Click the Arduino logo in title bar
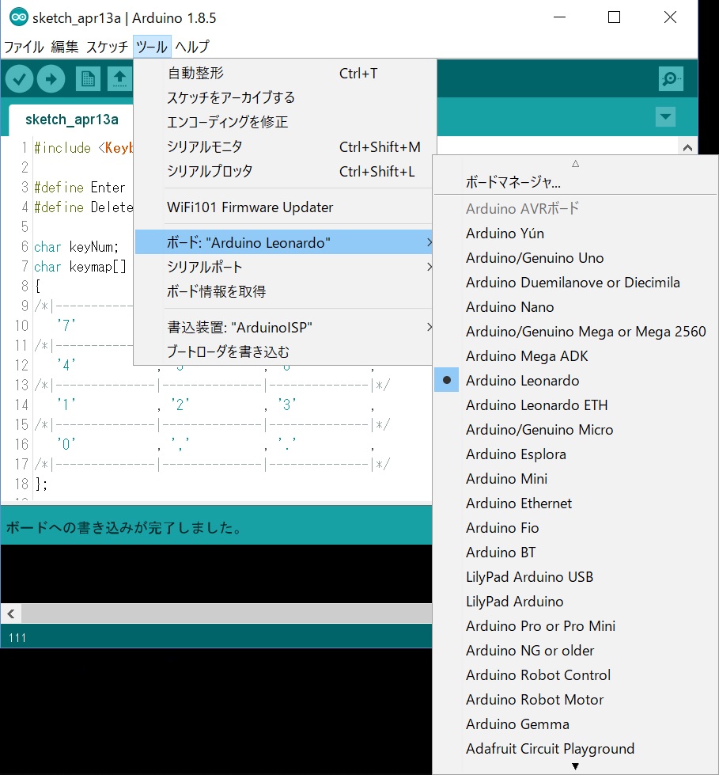 pyautogui.click(x=19, y=17)
